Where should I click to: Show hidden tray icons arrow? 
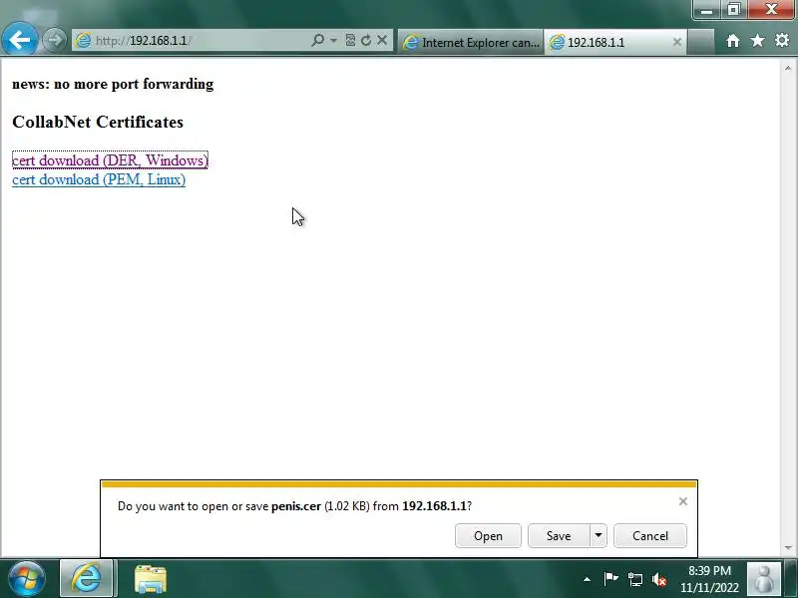click(587, 579)
